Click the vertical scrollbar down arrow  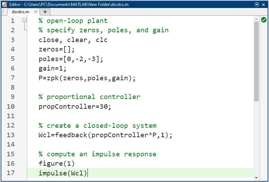click(x=256, y=178)
